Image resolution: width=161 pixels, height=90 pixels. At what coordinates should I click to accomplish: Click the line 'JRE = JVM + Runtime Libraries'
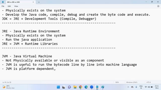pyautogui.click(x=30, y=44)
